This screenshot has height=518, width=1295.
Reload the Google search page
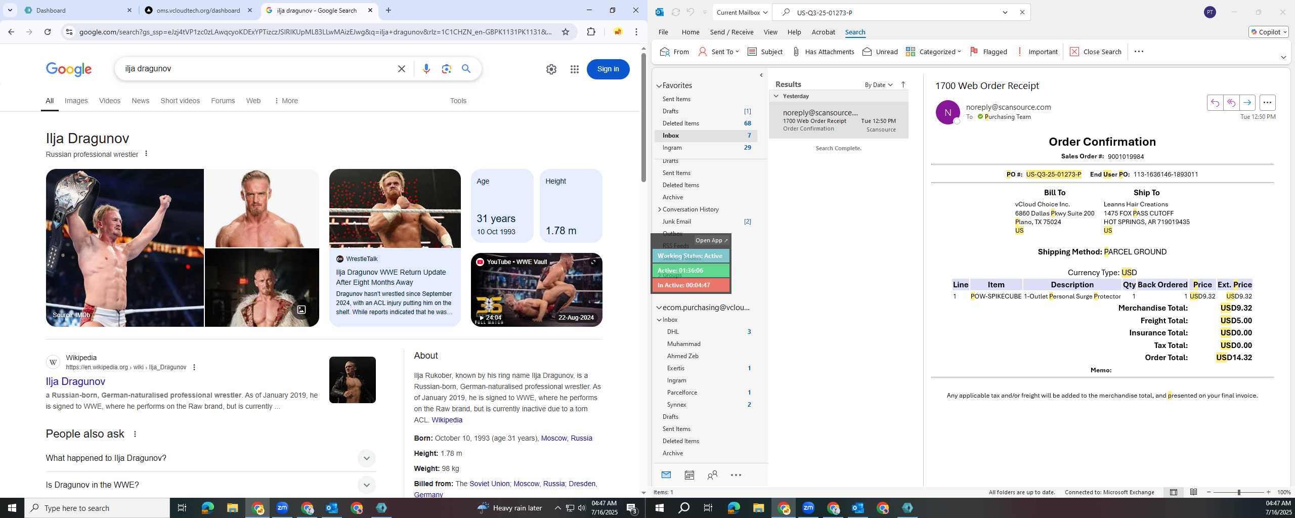pos(48,32)
